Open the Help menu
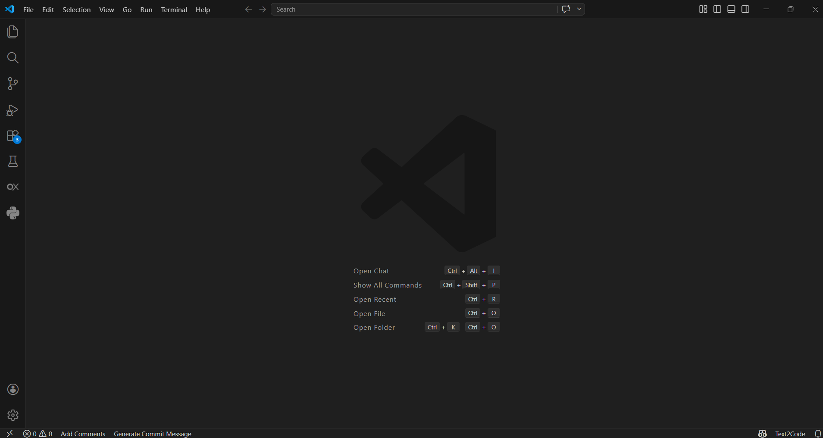The height and width of the screenshot is (438, 823). (x=203, y=9)
